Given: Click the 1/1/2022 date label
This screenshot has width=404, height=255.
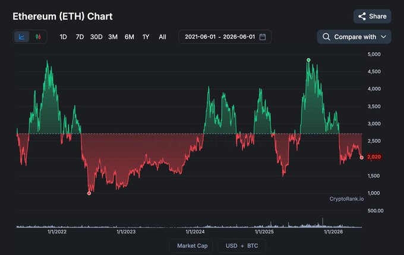Looking at the screenshot, I should 57,232.
